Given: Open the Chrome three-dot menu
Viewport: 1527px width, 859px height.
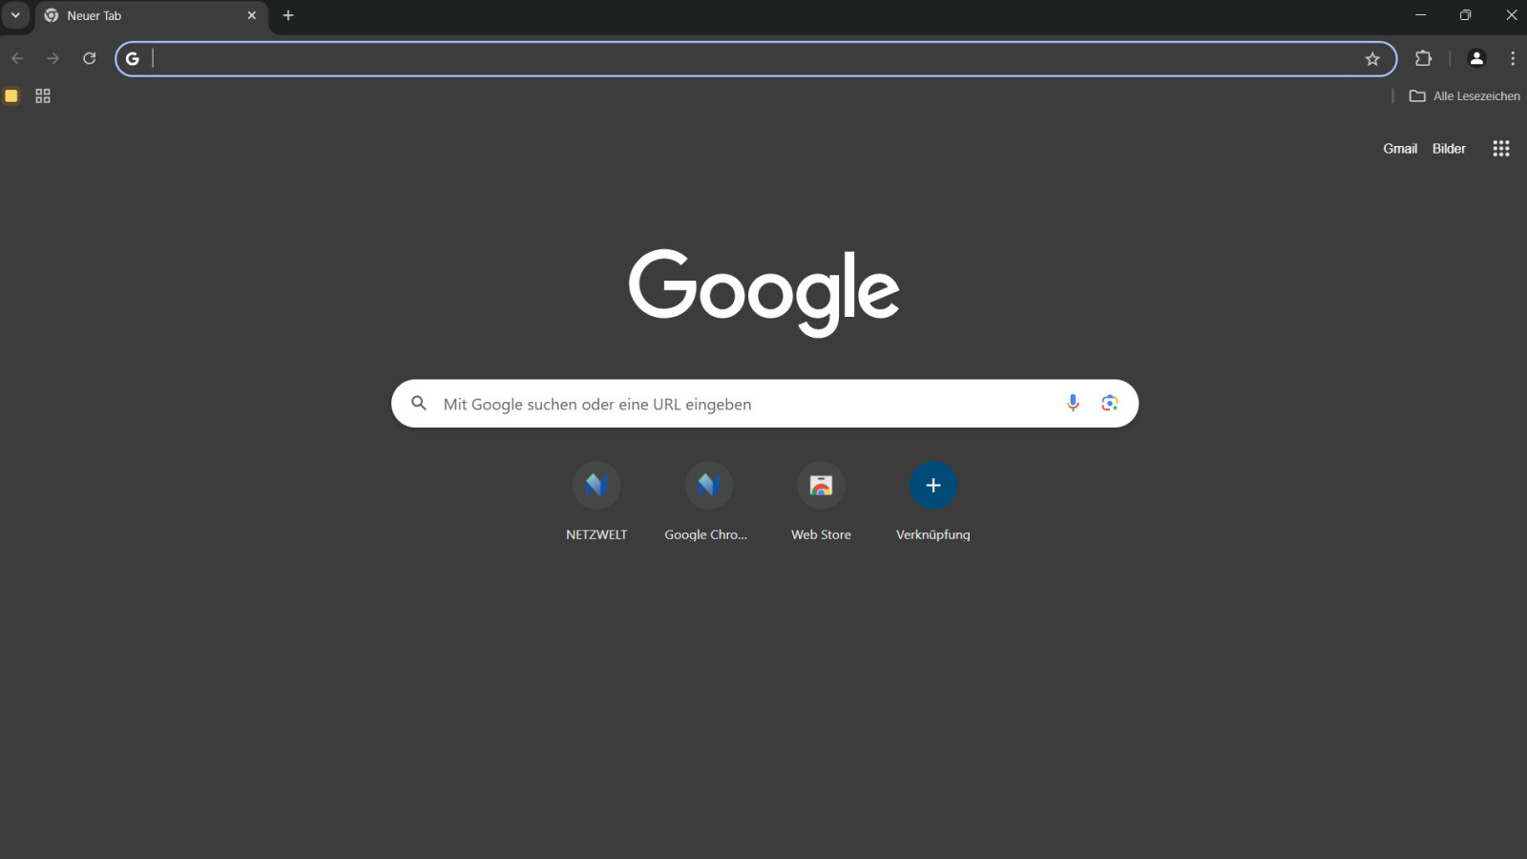Looking at the screenshot, I should [1513, 58].
